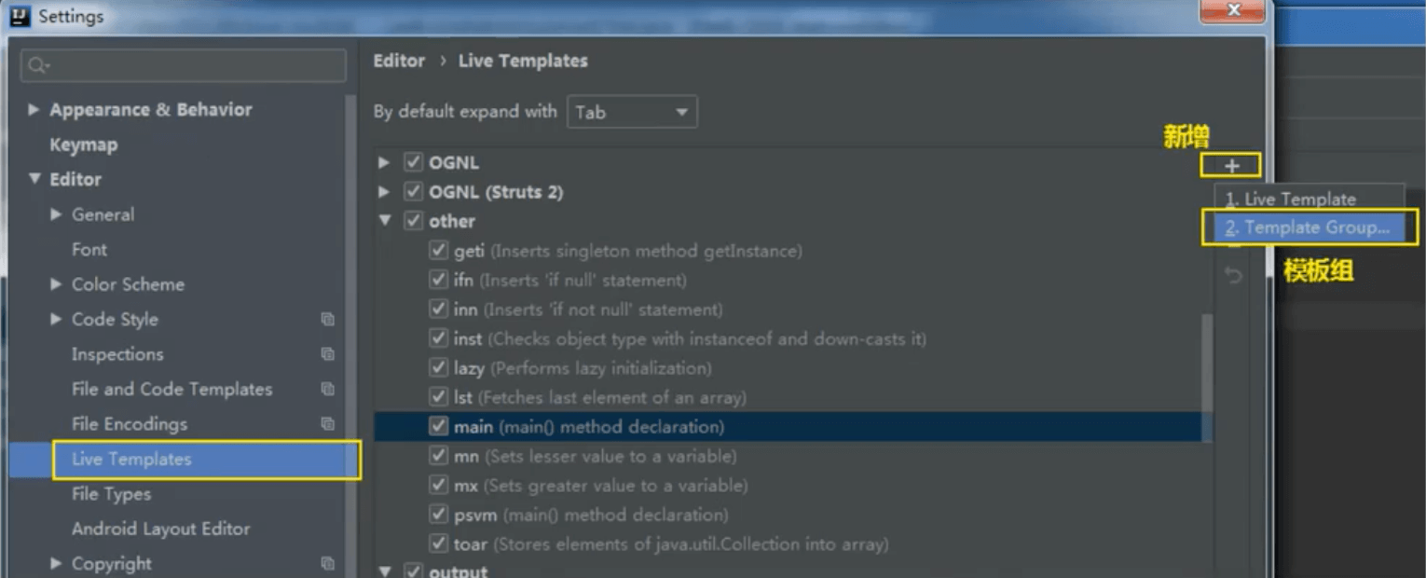Click the revert arrow icon

tap(1233, 276)
